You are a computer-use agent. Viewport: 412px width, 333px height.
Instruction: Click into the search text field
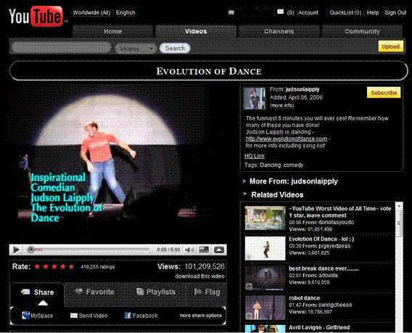[61, 48]
